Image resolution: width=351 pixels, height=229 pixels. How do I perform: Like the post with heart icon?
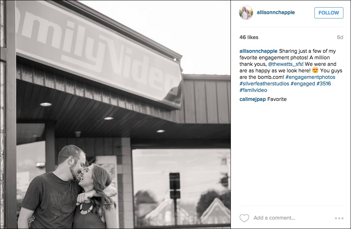click(x=244, y=218)
